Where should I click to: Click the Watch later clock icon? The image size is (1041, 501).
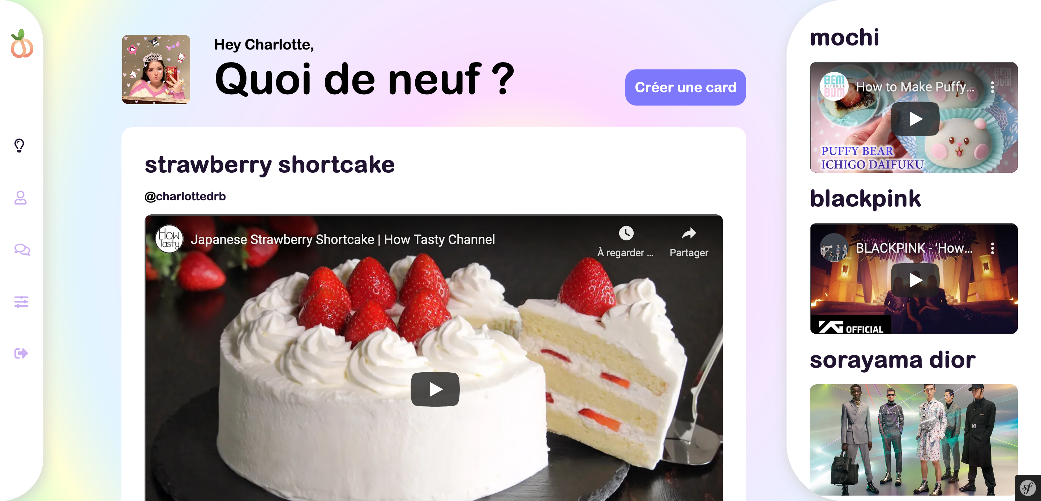(626, 233)
